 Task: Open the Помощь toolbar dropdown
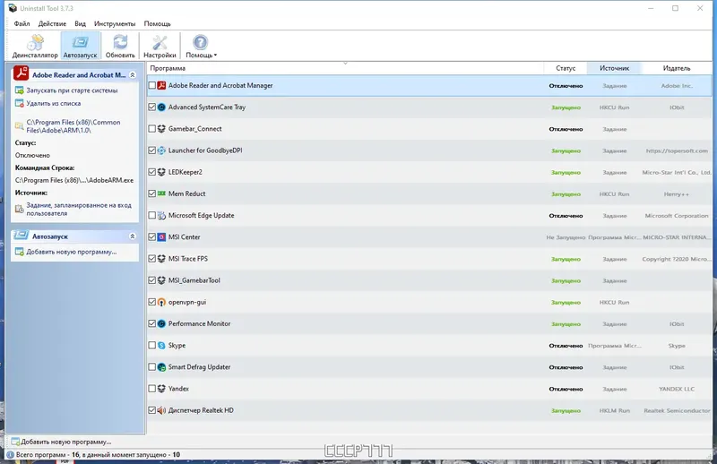pos(201,47)
